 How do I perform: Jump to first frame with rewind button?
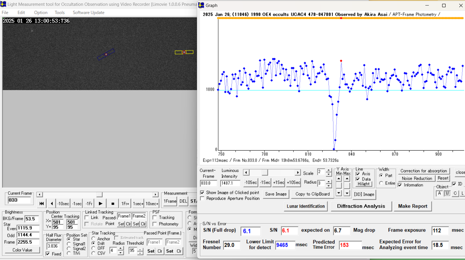41,204
